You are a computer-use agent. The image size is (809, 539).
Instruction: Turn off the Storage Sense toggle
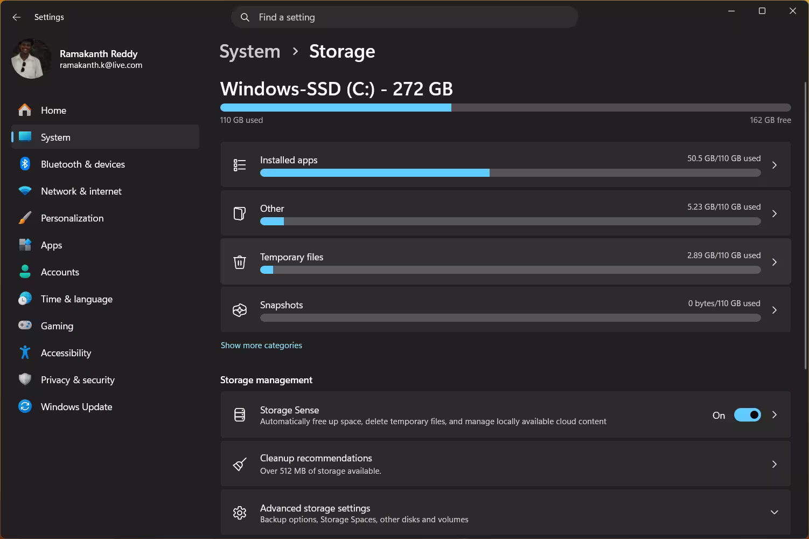pyautogui.click(x=748, y=415)
